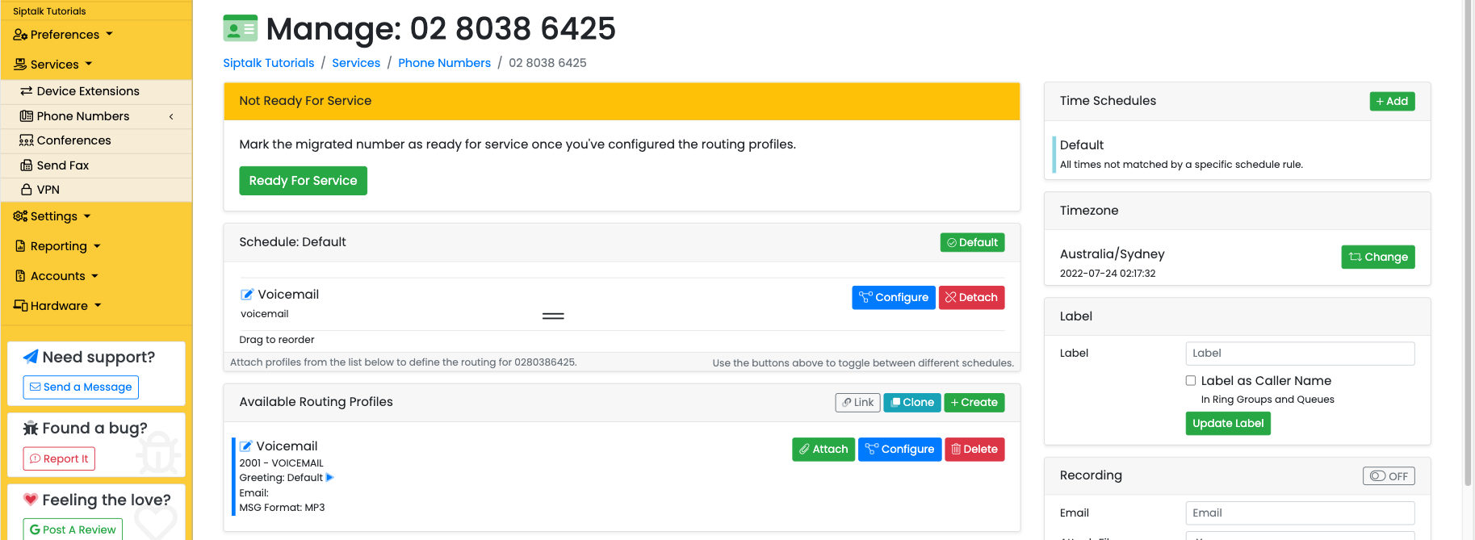Select the Default time schedule entry
The width and height of the screenshot is (1475, 540).
coord(1237,153)
